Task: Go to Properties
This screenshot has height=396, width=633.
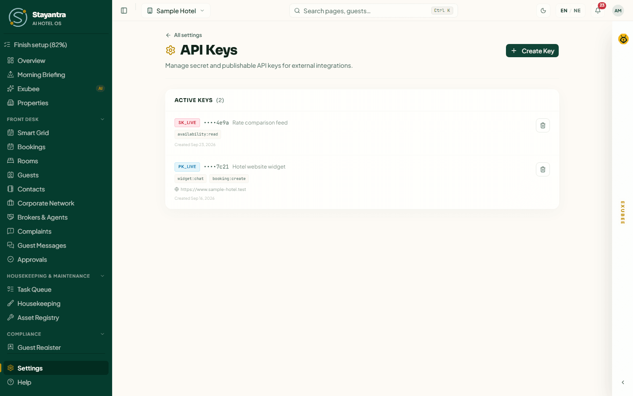Action: (56, 103)
